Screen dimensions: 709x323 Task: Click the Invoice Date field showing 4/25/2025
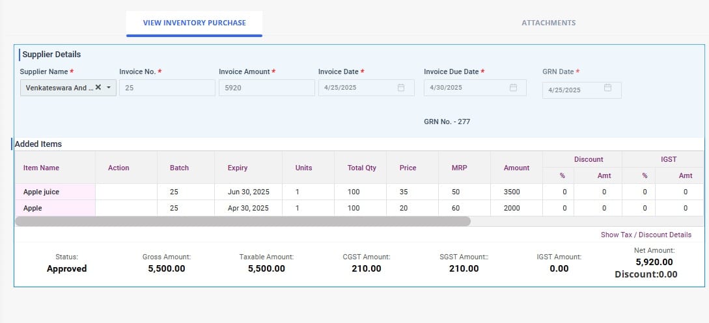[x=358, y=88]
